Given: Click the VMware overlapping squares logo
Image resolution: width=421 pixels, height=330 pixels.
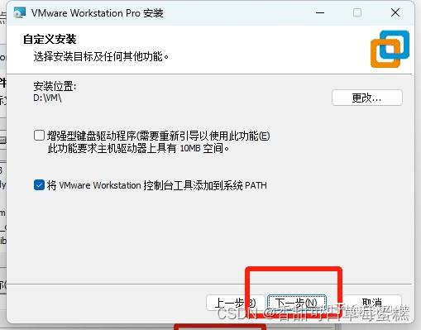Looking at the screenshot, I should click(390, 49).
